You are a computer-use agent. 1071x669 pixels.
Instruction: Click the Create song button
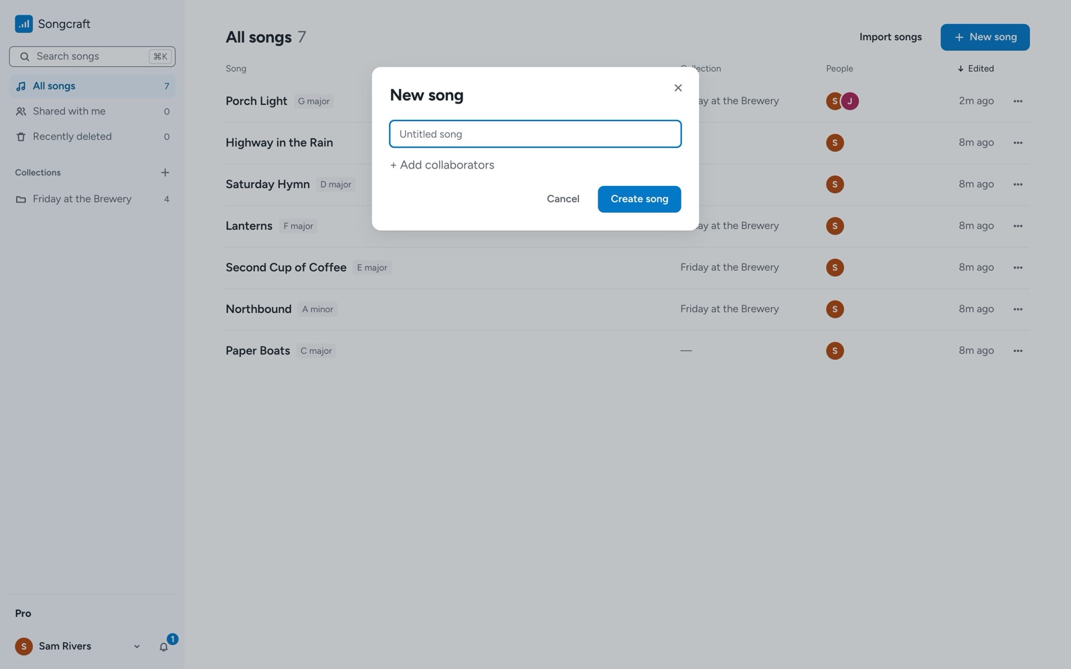pyautogui.click(x=639, y=199)
